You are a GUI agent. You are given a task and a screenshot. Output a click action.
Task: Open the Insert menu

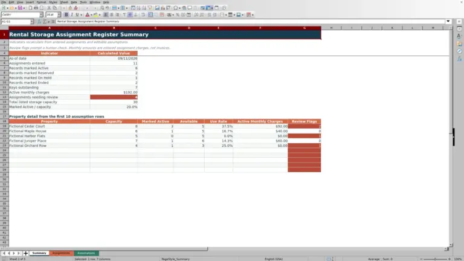(30, 2)
